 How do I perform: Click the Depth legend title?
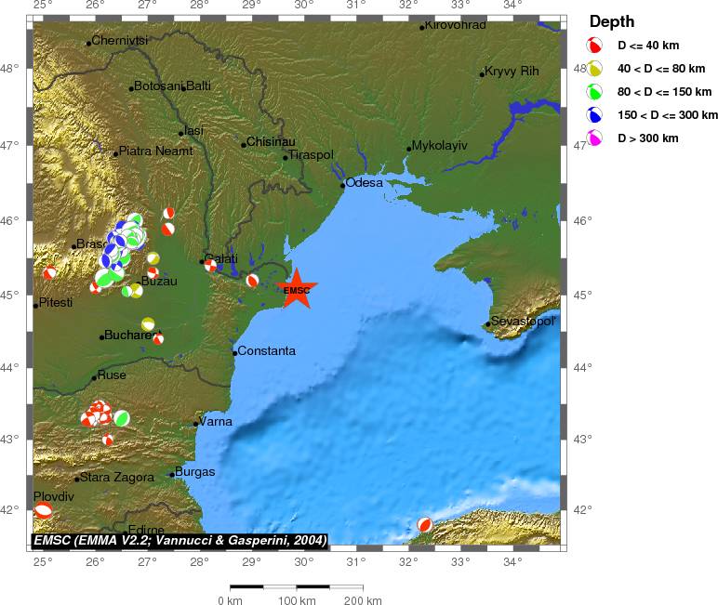click(612, 21)
